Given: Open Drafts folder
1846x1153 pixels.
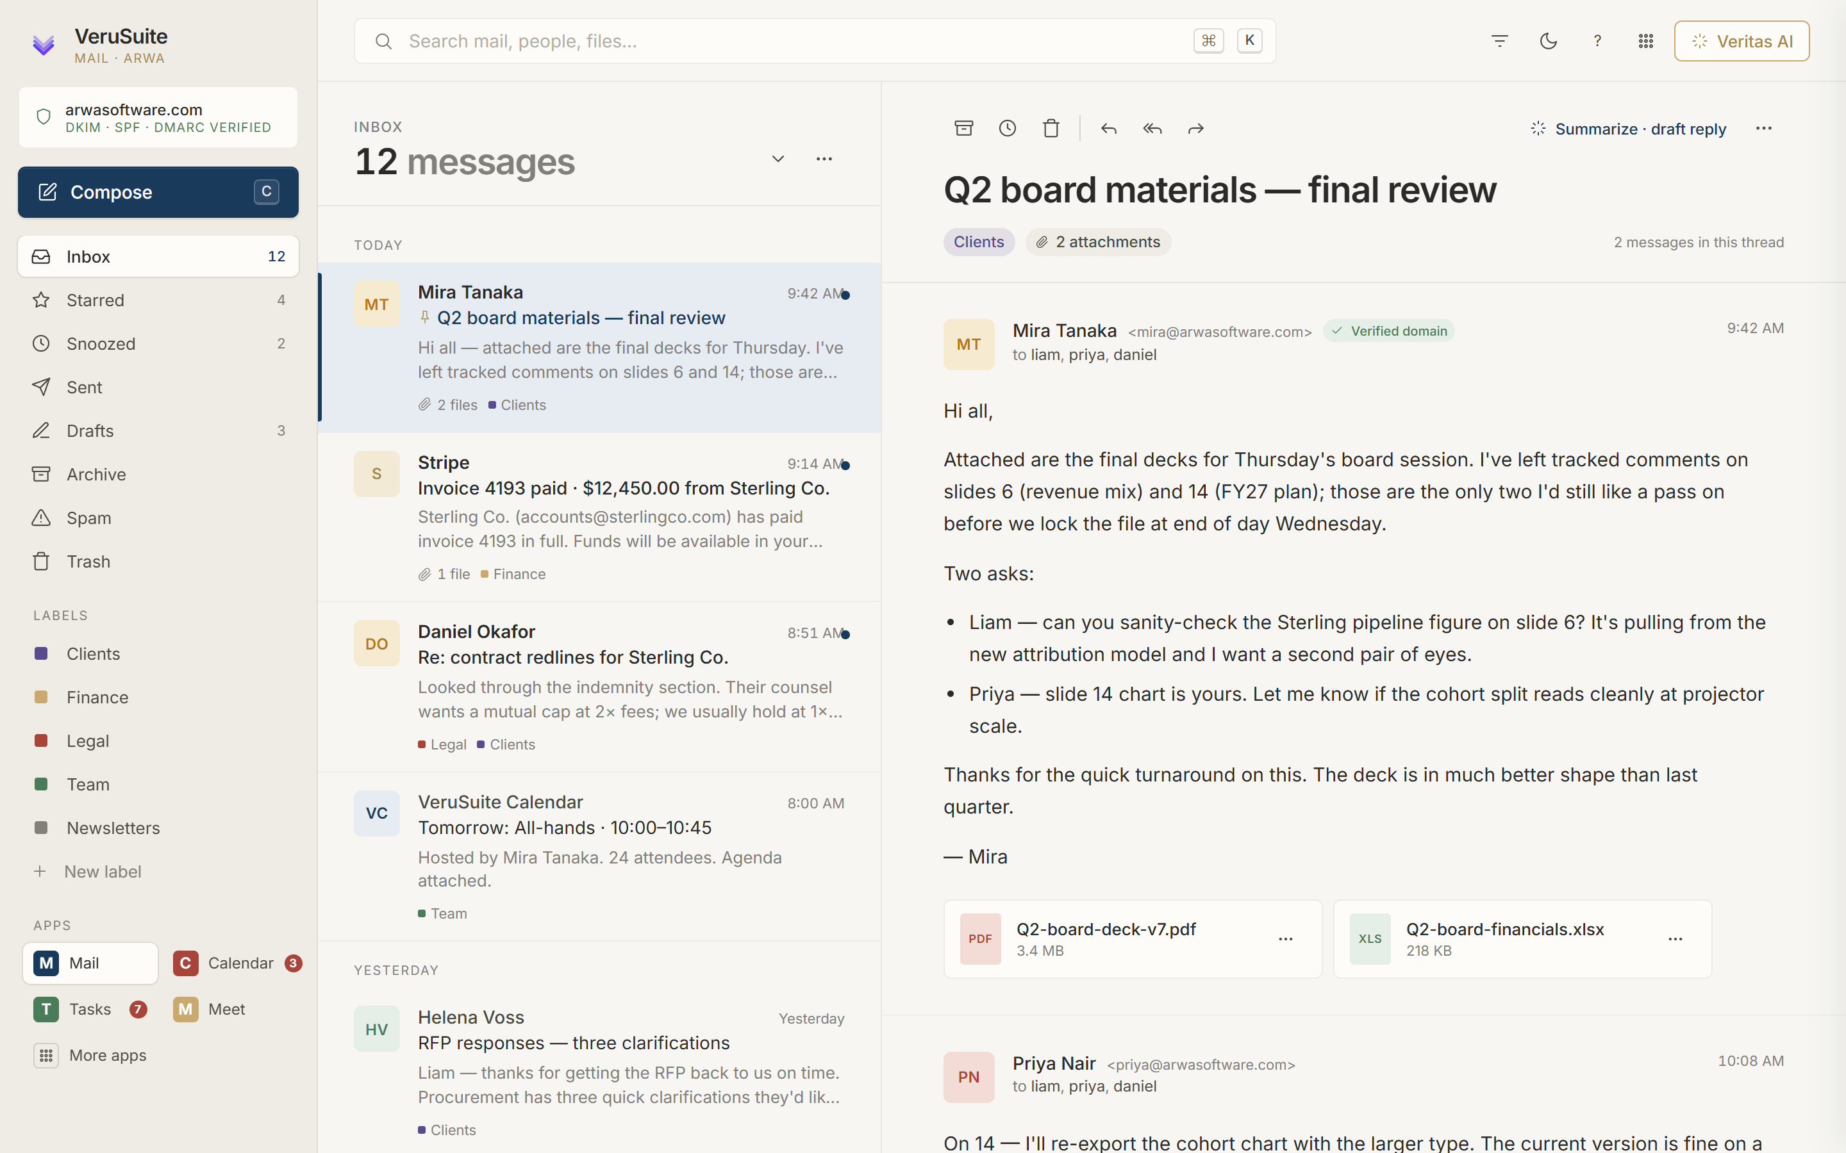Looking at the screenshot, I should tap(158, 430).
